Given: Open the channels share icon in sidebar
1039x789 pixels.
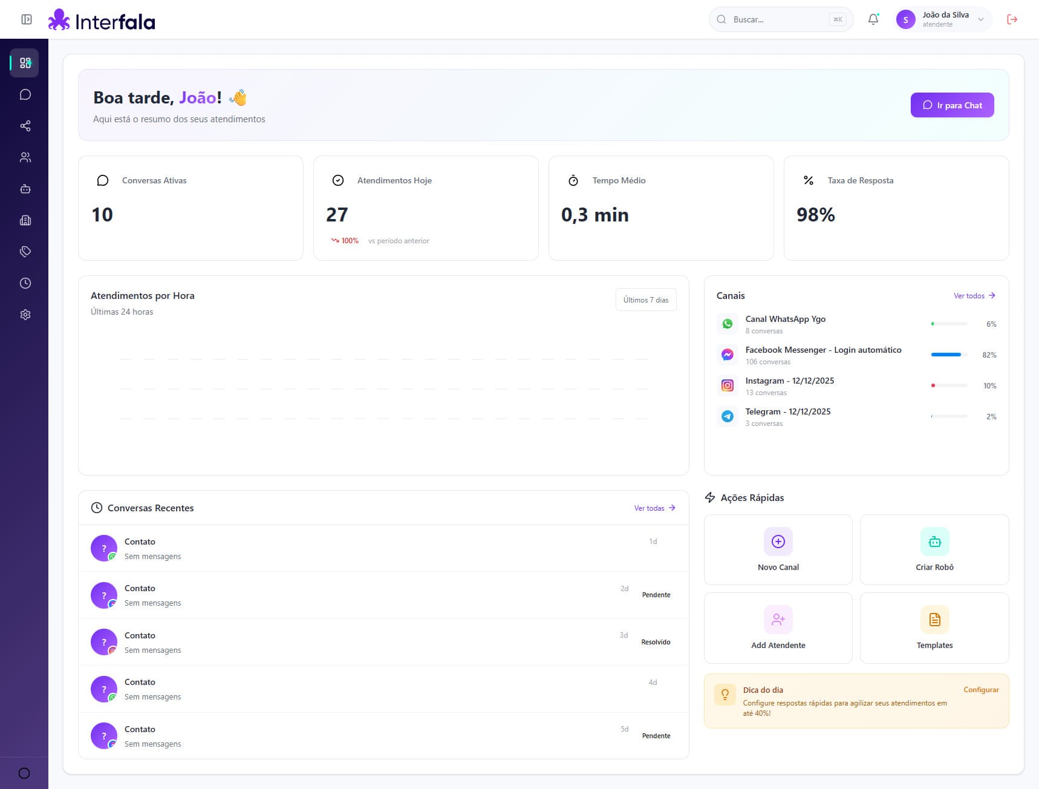Looking at the screenshot, I should click(25, 126).
